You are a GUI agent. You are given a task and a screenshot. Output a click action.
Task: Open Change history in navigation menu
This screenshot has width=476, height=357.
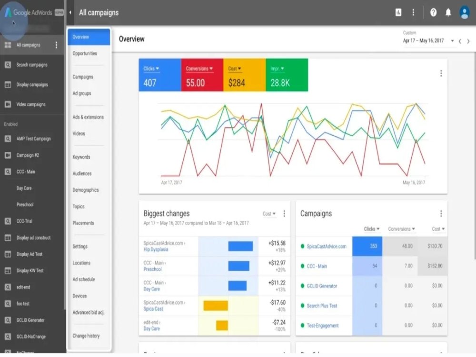tap(86, 336)
